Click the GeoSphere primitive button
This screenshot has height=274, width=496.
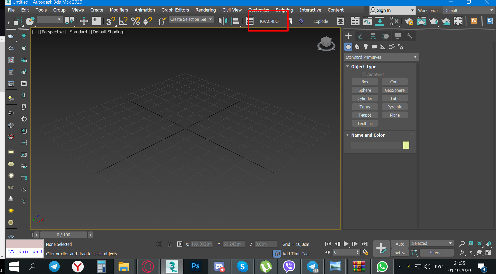coord(394,90)
